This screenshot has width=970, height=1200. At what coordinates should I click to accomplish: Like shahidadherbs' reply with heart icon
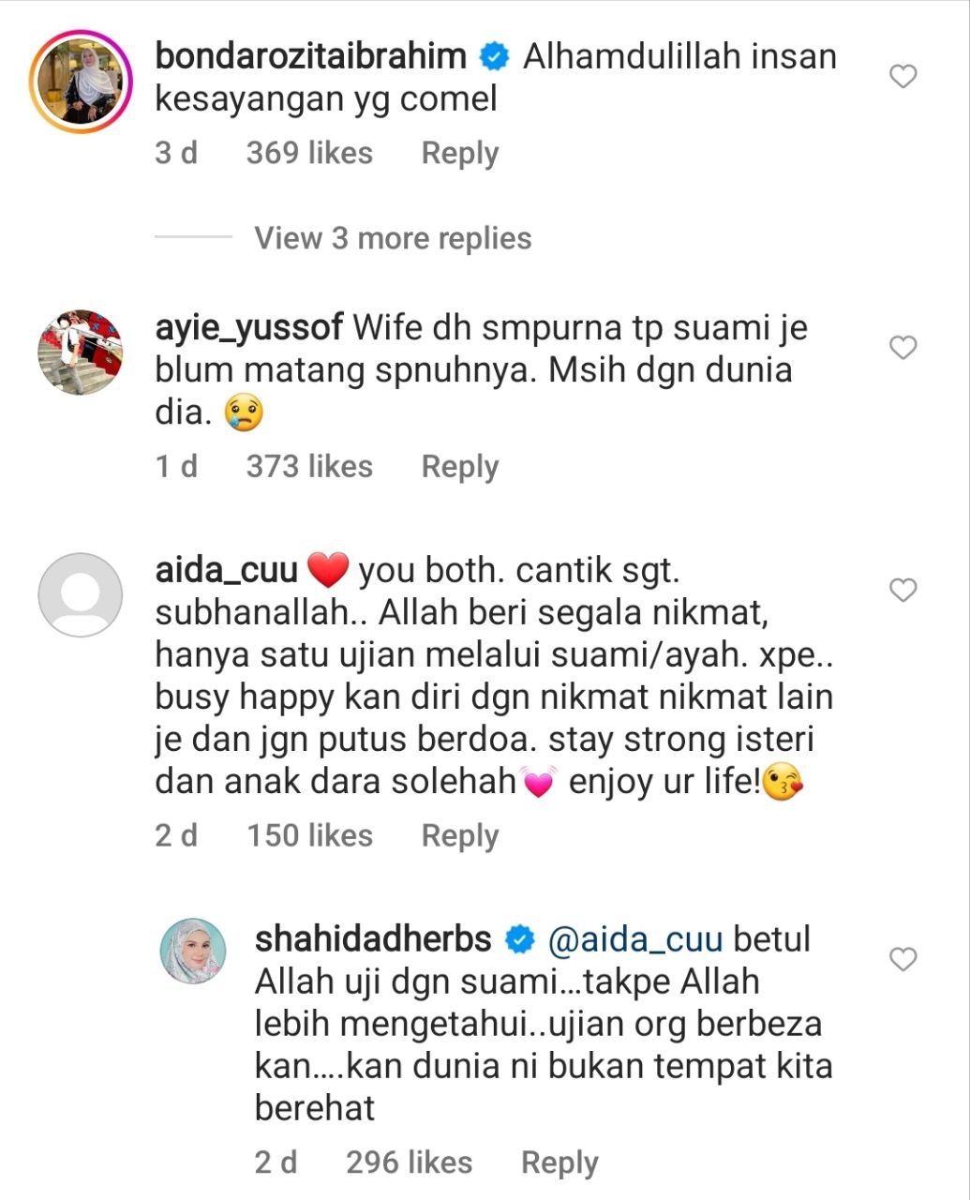(903, 960)
